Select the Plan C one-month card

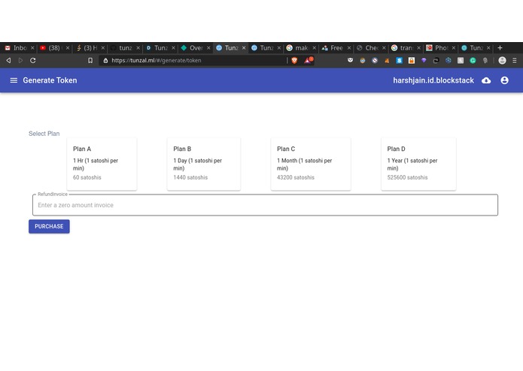pyautogui.click(x=311, y=164)
